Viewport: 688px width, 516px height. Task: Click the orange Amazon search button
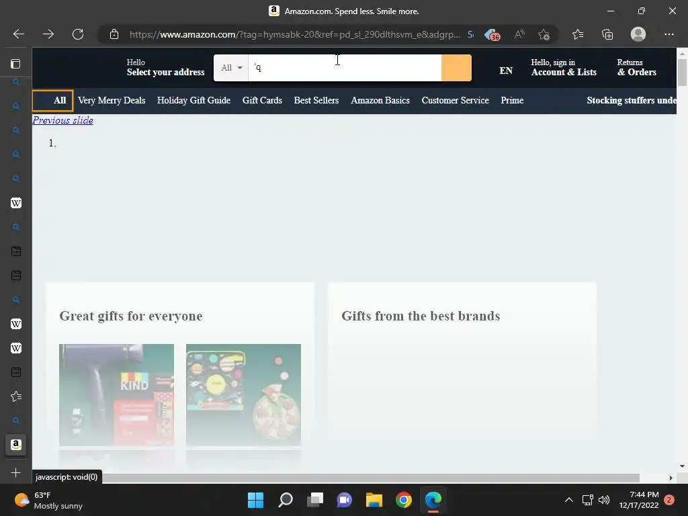456,68
